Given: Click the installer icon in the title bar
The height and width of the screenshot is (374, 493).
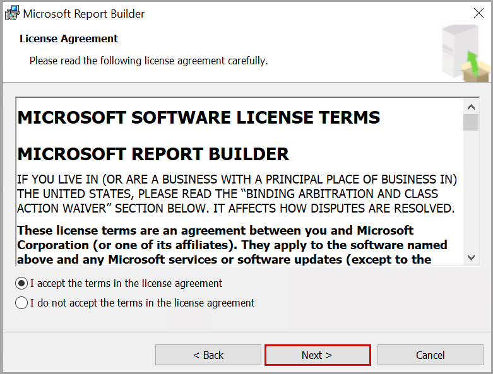Looking at the screenshot, I should (x=12, y=13).
